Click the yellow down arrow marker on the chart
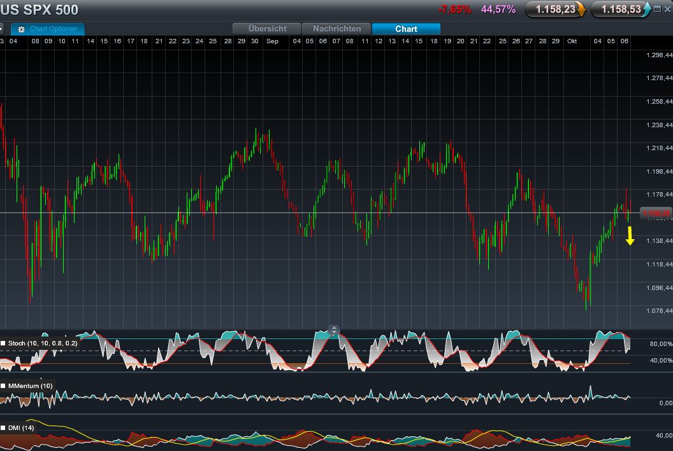The height and width of the screenshot is (451, 673). 630,237
